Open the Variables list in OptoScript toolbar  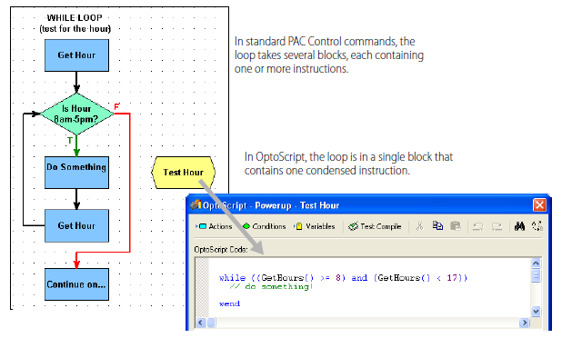pos(315,226)
